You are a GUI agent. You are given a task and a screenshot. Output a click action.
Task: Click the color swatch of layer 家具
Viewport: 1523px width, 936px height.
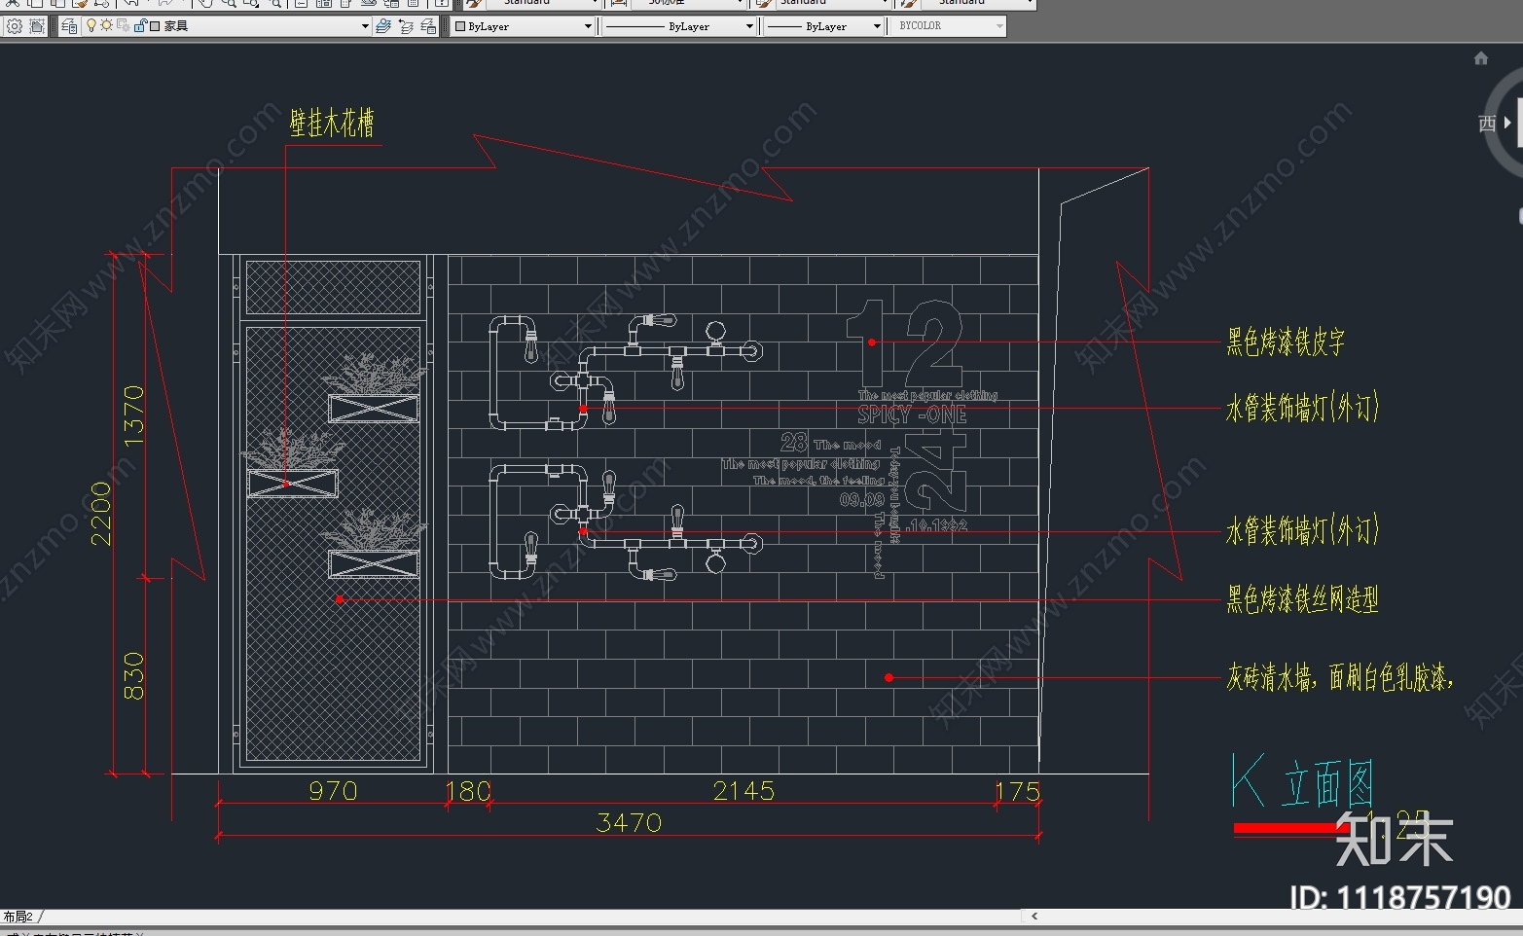[x=155, y=26]
